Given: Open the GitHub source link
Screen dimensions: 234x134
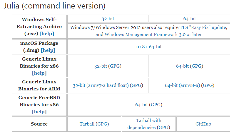Looking at the screenshot, I should pos(203,124).
